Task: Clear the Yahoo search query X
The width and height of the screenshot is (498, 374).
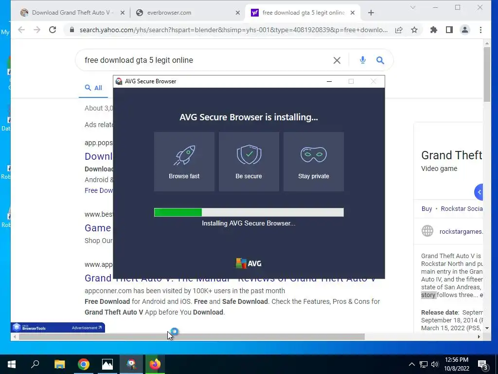Action: [x=337, y=60]
